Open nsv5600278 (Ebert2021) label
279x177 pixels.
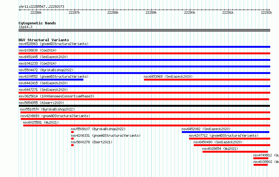click(92, 142)
